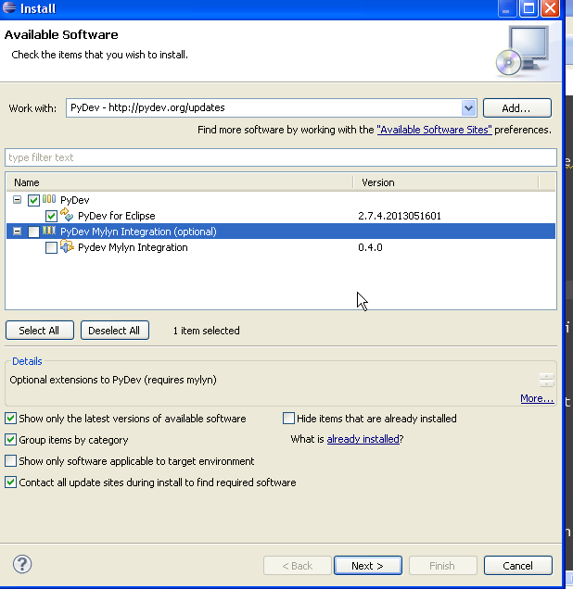Click the PyDev category icon
The height and width of the screenshot is (589, 573).
(49, 199)
